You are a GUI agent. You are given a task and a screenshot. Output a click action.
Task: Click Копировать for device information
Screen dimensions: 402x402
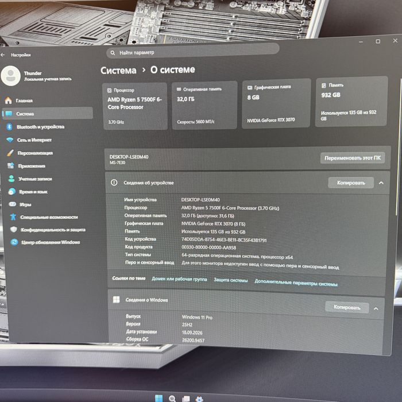351,183
